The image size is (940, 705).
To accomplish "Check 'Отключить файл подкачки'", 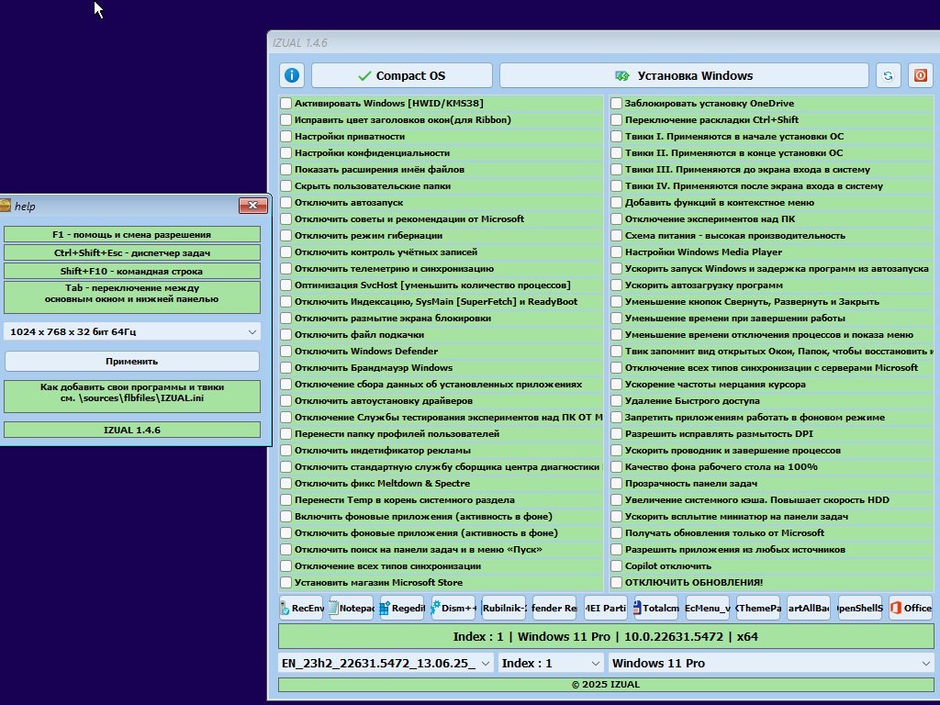I will (x=286, y=334).
